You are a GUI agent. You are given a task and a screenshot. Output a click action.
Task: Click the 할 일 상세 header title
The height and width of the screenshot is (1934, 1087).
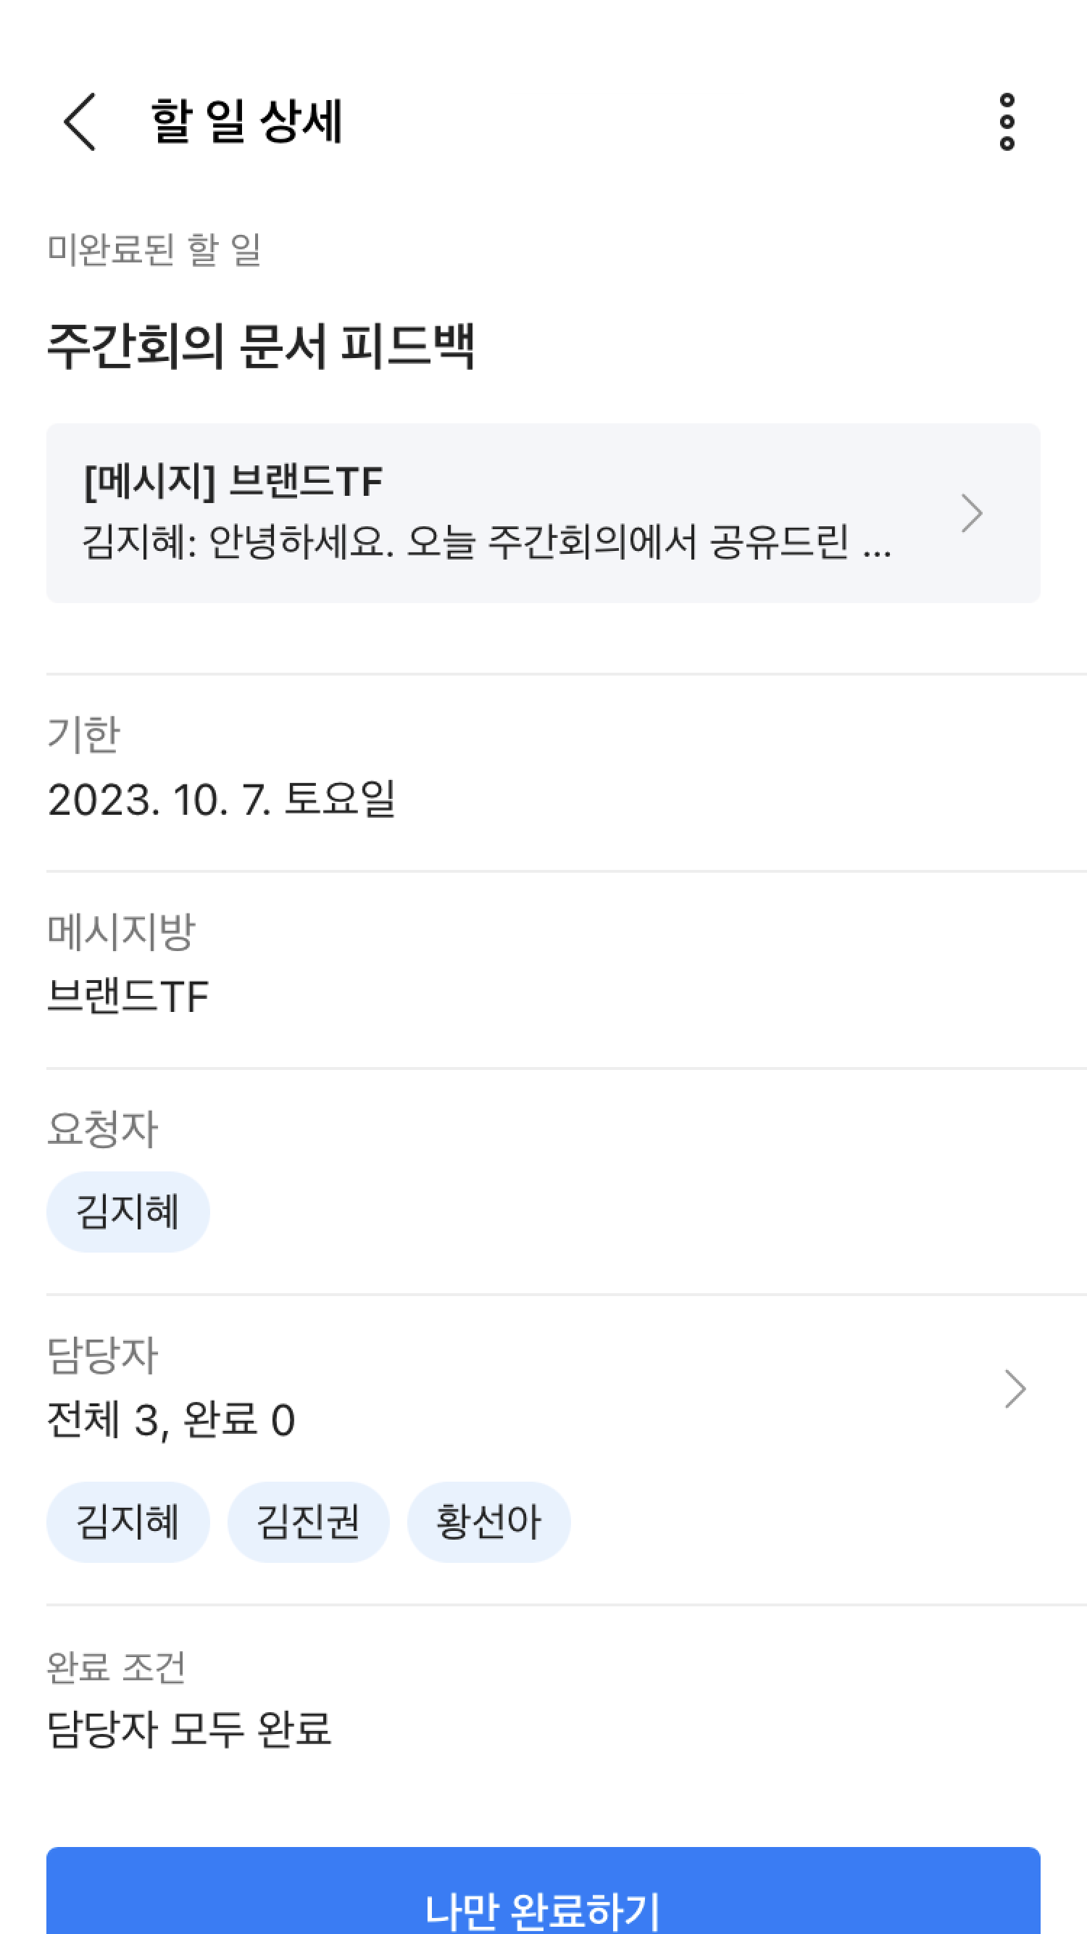tap(247, 122)
